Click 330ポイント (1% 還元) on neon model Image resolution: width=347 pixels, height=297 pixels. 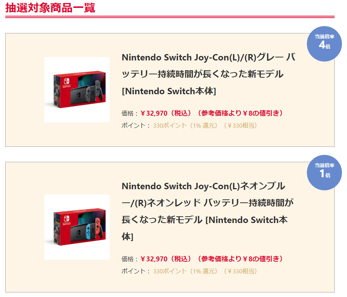[185, 271]
